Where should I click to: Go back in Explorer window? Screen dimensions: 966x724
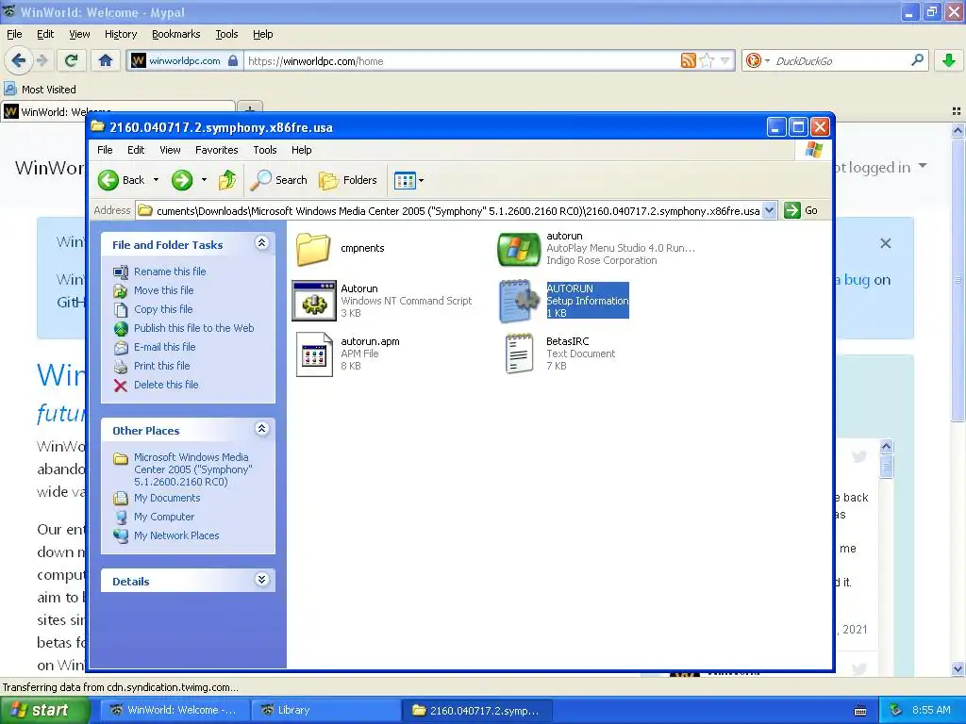pos(122,180)
